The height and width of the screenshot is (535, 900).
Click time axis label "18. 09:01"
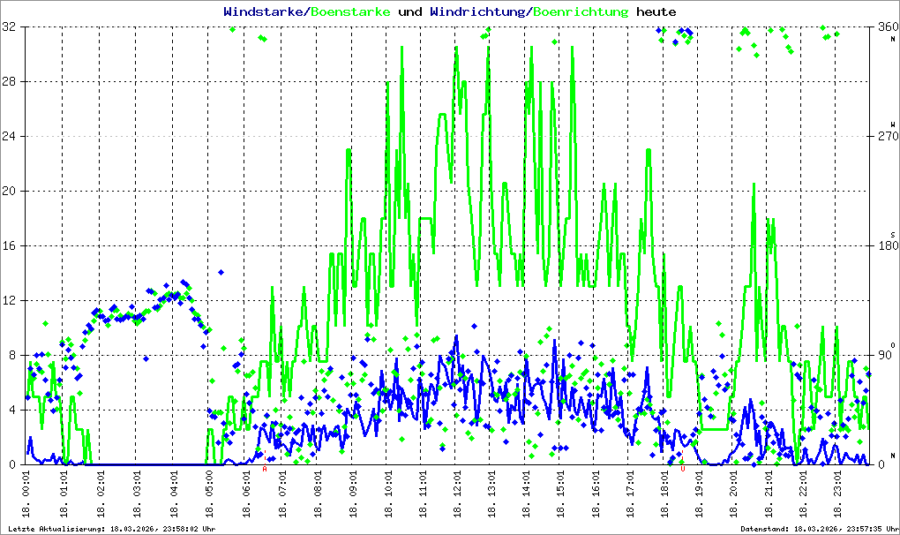coord(352,494)
